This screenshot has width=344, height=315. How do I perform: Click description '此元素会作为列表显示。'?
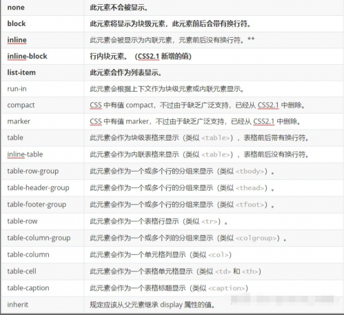(125, 72)
